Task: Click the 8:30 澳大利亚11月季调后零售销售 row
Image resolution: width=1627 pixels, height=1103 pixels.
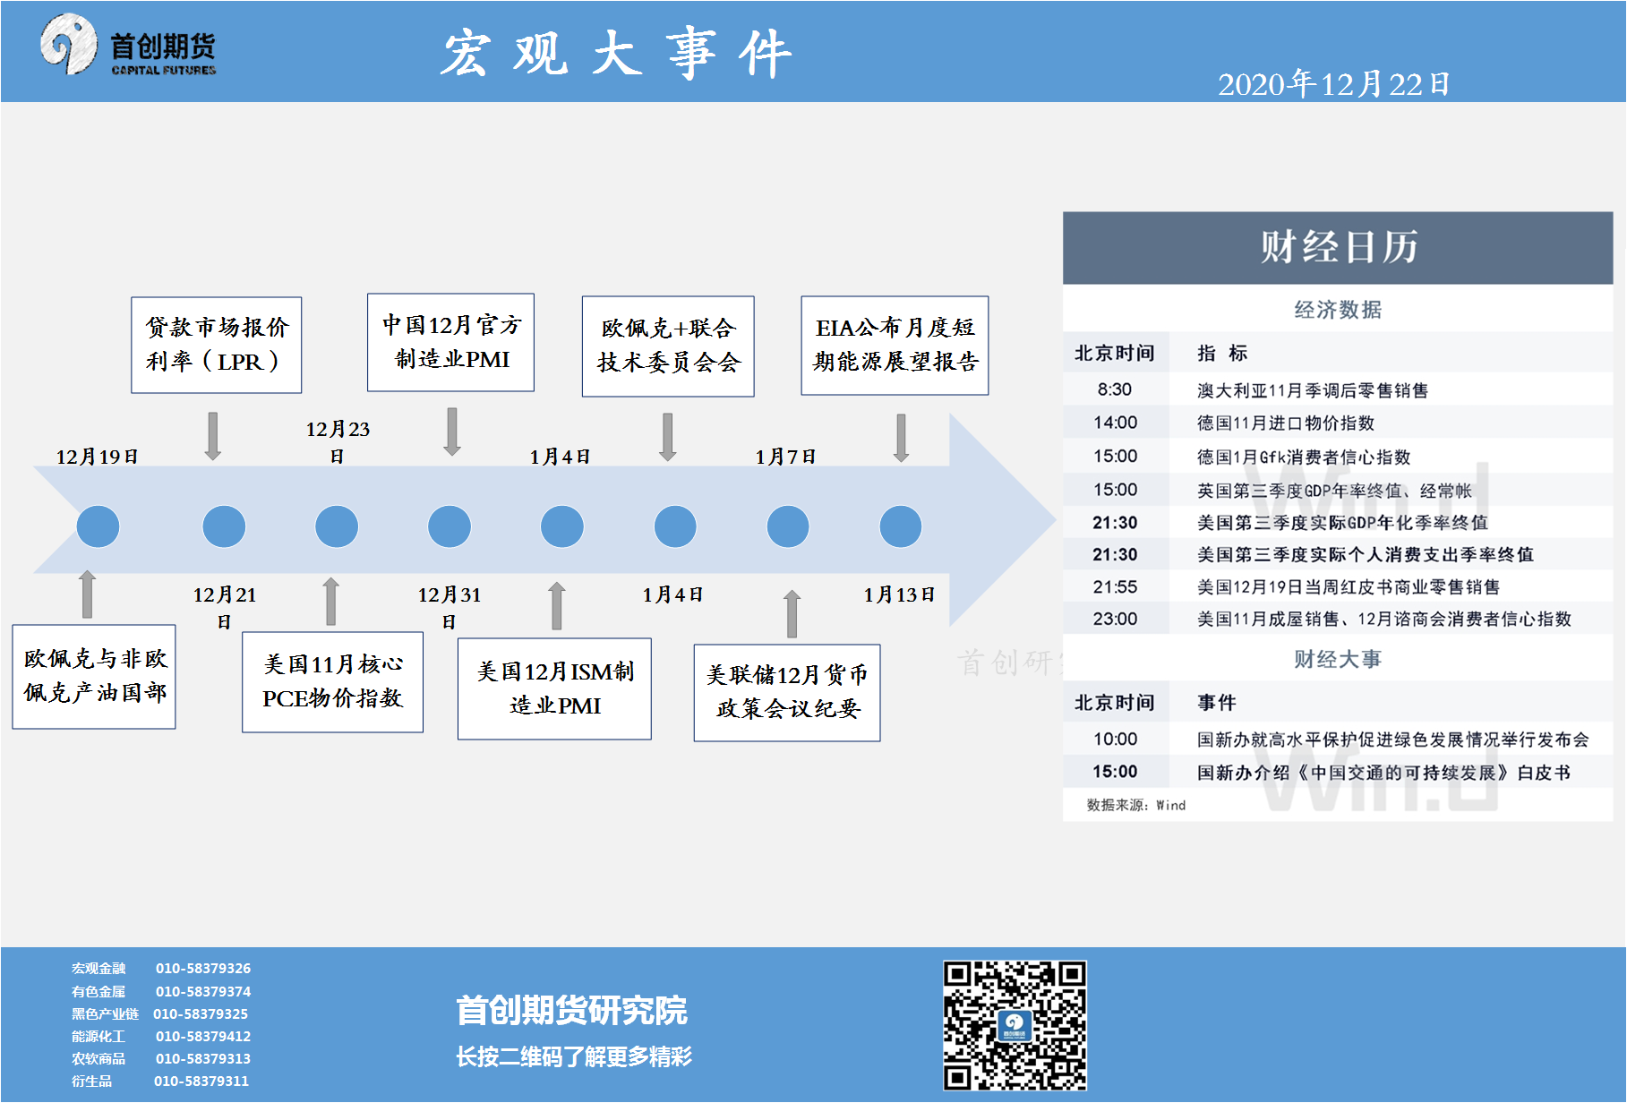Action: [x=1338, y=389]
